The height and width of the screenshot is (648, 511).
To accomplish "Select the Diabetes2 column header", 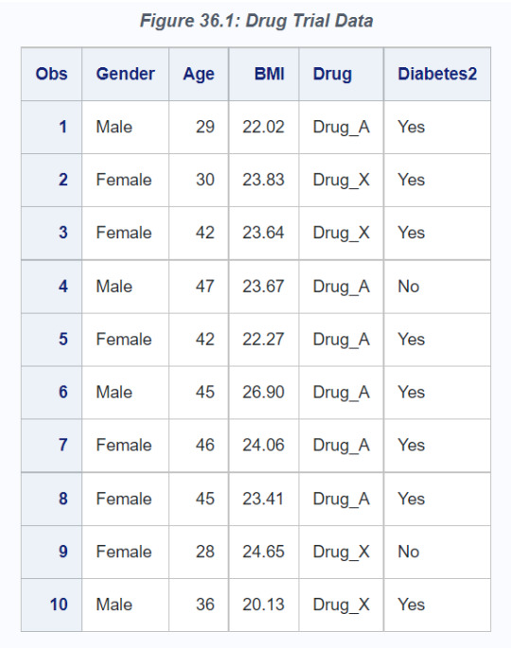I will [437, 74].
